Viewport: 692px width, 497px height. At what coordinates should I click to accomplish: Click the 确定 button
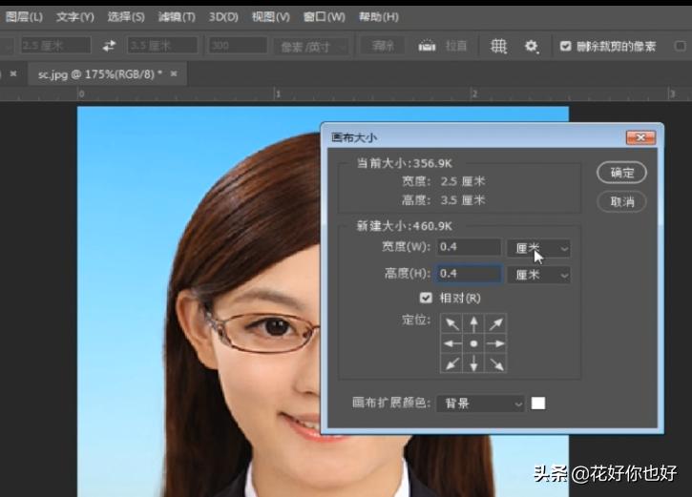tap(622, 173)
